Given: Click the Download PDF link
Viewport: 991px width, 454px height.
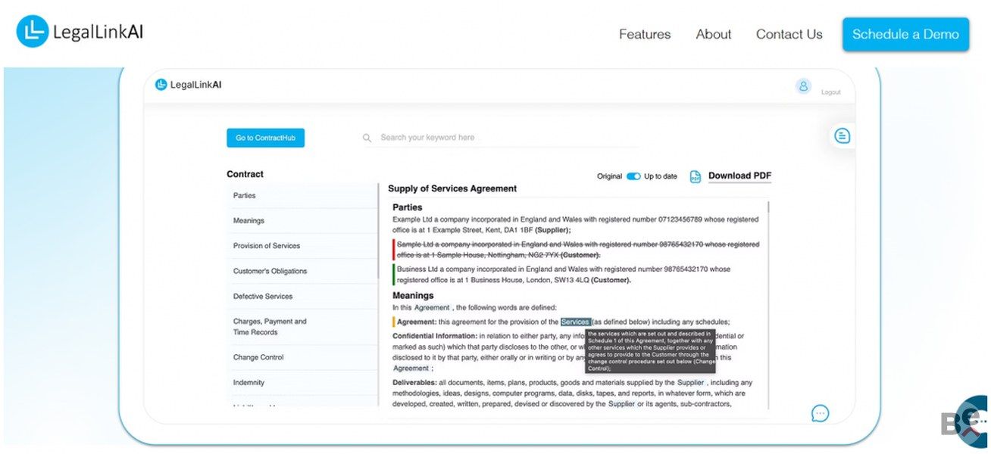Looking at the screenshot, I should click(739, 176).
